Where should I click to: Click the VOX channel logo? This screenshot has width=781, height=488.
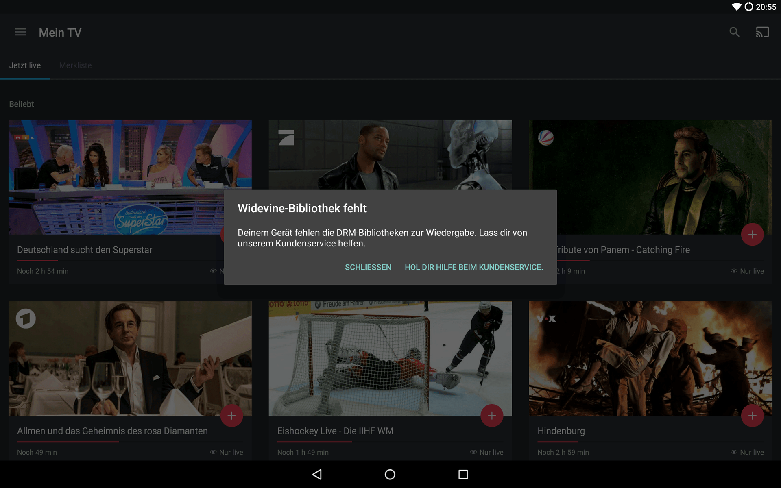click(546, 319)
